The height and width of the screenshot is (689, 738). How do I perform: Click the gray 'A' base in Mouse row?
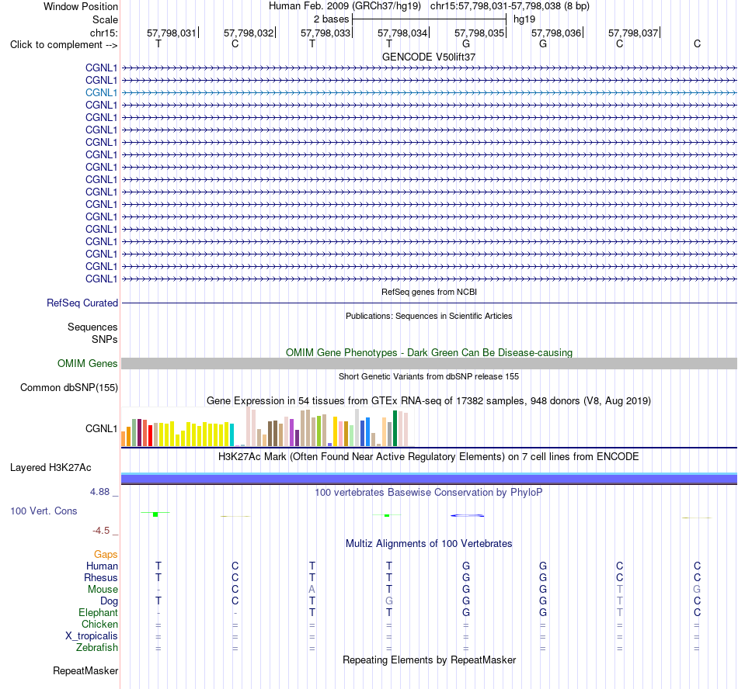pos(312,590)
